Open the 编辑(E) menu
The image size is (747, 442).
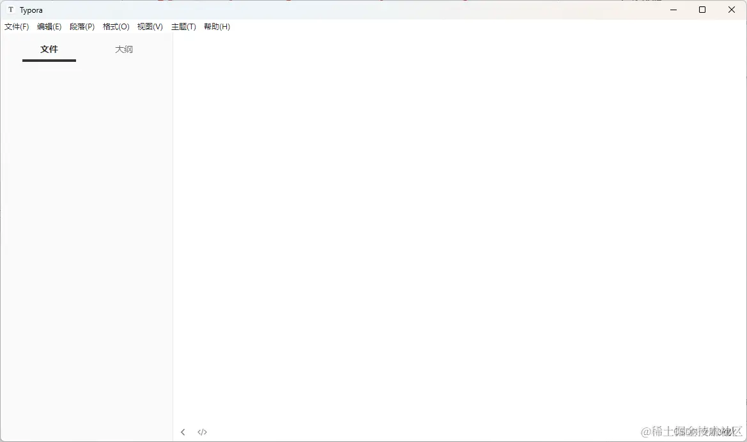coord(49,27)
